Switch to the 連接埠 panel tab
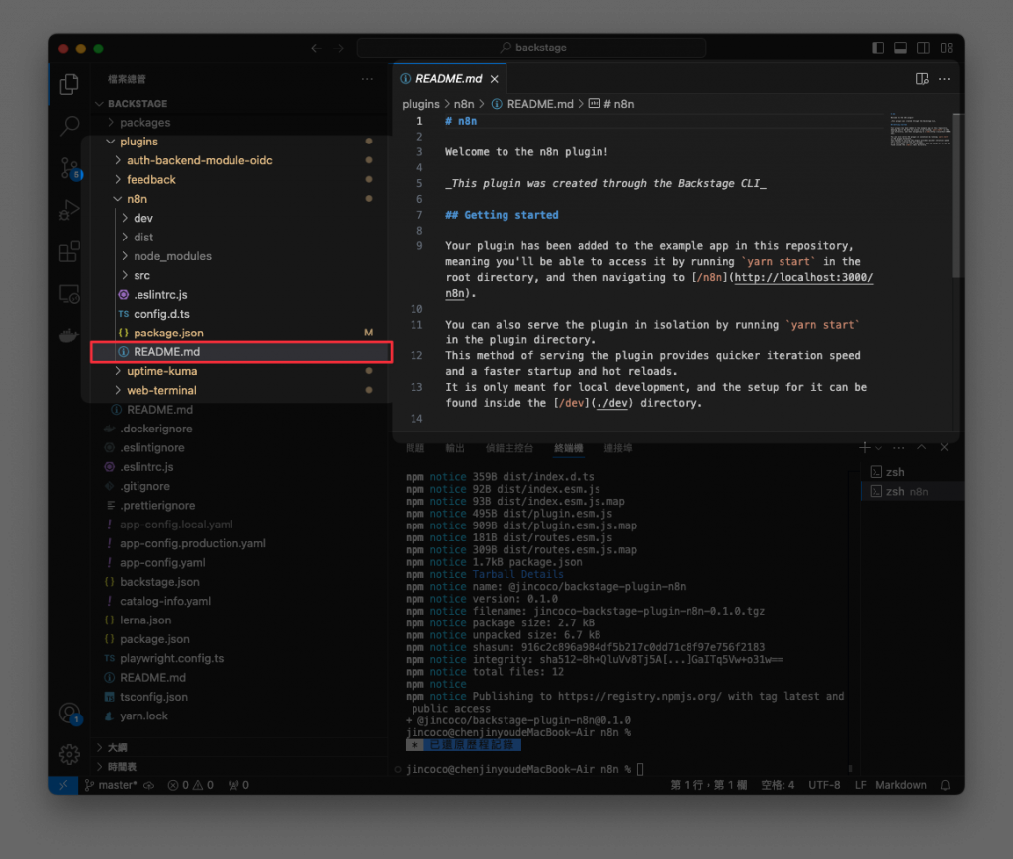The height and width of the screenshot is (859, 1013). point(617,448)
